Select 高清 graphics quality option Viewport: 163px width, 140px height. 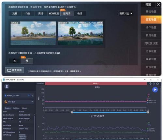(x=41, y=13)
